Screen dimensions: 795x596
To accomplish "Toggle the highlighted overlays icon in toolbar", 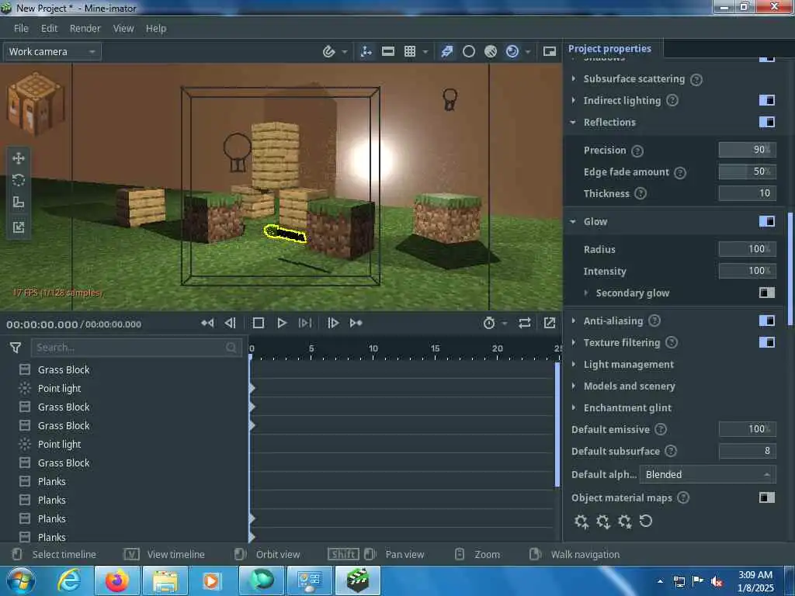I will click(x=446, y=51).
